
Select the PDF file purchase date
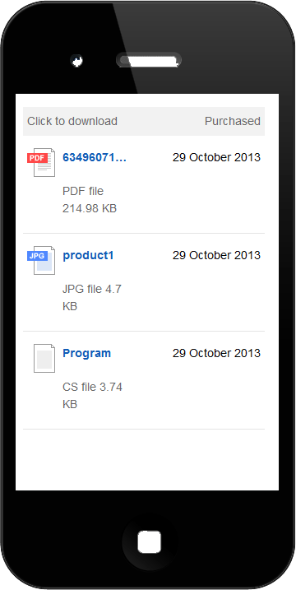click(x=216, y=157)
